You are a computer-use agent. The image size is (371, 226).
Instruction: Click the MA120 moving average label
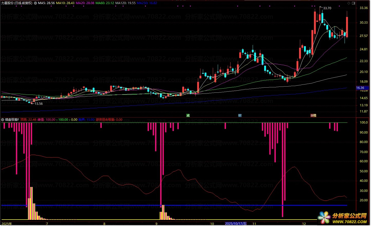(x=125, y=3)
